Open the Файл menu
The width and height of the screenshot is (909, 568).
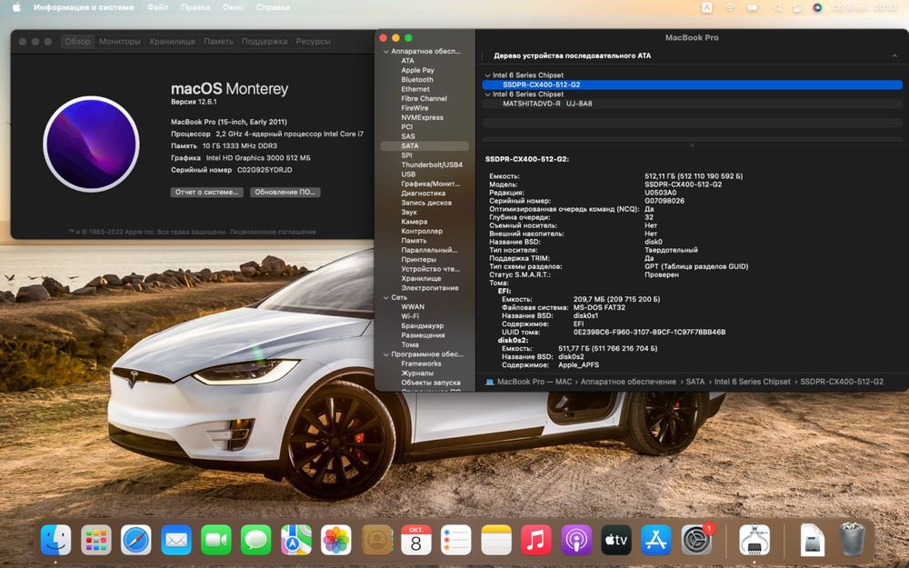(x=157, y=7)
